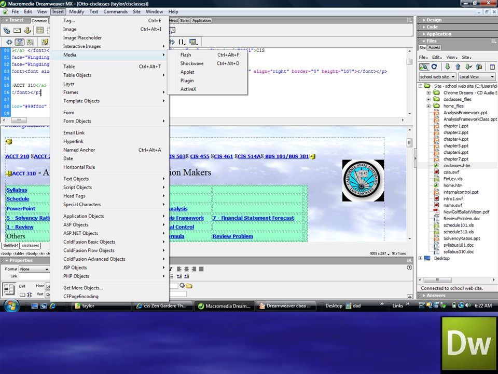Screen dimensions: 498x374
Task: Click the taylor taskbar button
Action: point(102,305)
